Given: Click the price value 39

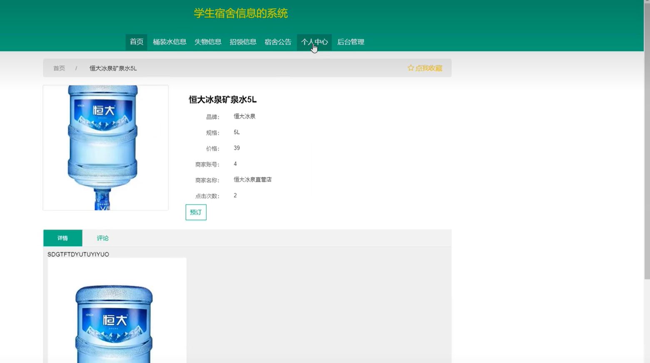Looking at the screenshot, I should (237, 148).
